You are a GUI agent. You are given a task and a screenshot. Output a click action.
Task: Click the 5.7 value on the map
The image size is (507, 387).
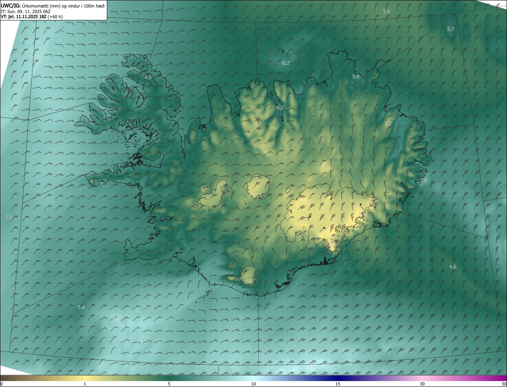click(x=451, y=29)
